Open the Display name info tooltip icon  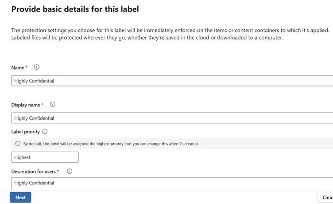[53, 105]
